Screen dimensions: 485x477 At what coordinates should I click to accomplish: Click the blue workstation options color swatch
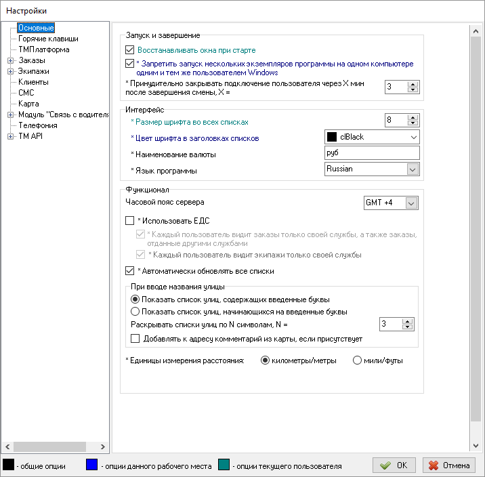(93, 465)
